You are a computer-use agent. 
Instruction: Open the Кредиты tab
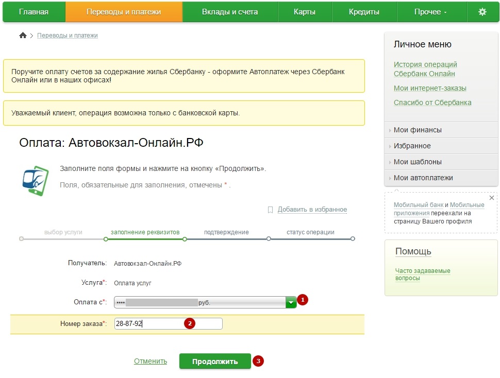click(x=364, y=12)
